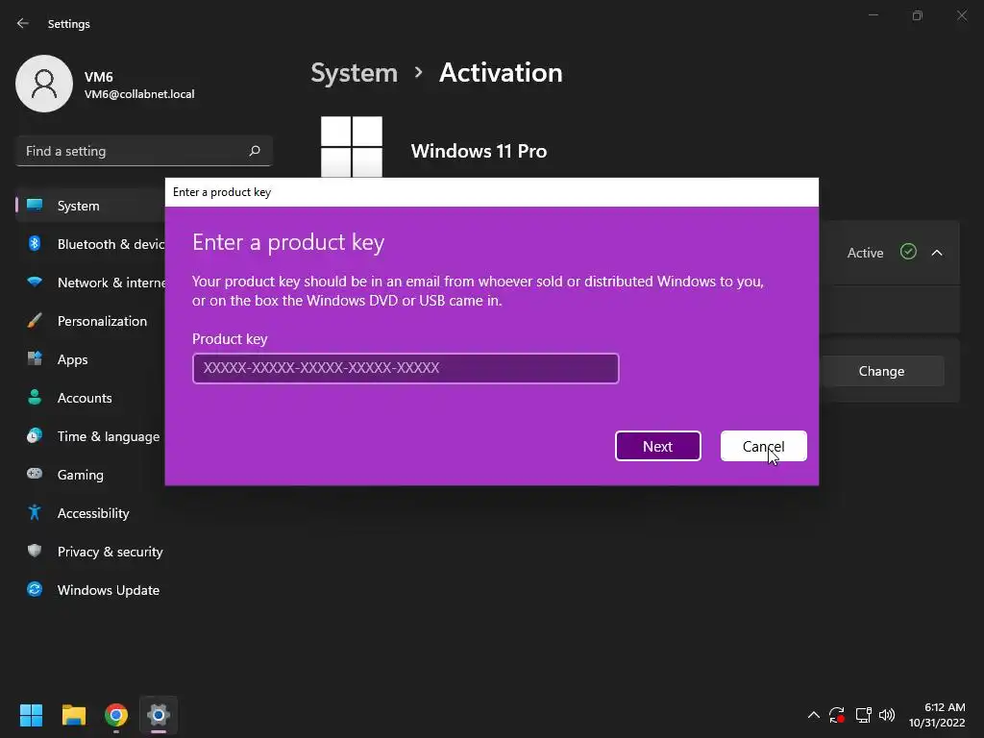
Task: Click the Windows 11 Pro heading
Action: coord(479,151)
